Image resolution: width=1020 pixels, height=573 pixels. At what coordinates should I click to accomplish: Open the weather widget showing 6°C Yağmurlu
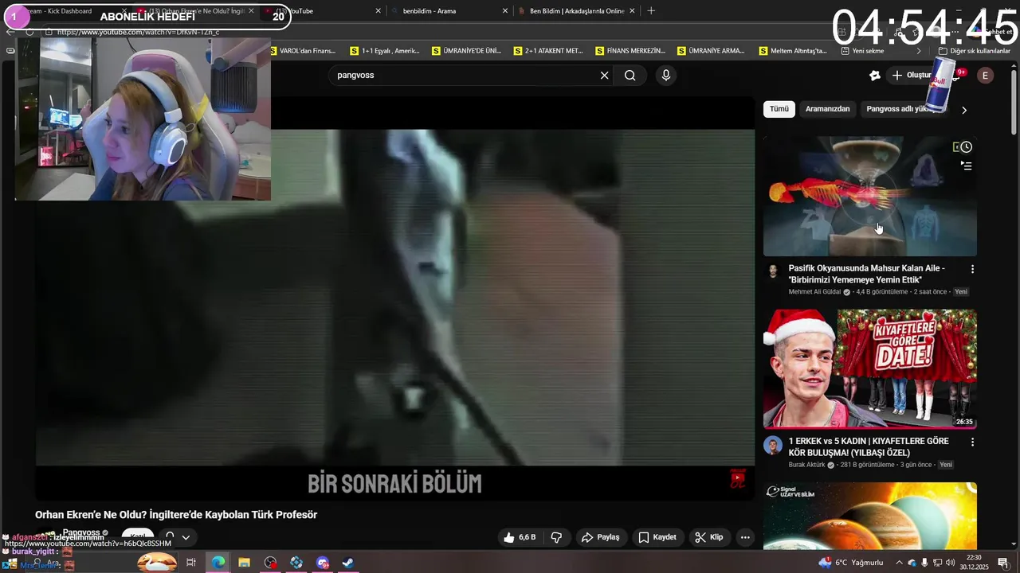(851, 563)
